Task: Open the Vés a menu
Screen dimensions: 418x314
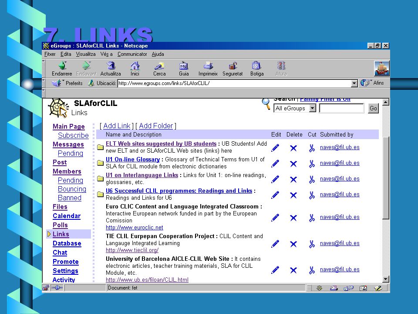Action: [x=106, y=54]
